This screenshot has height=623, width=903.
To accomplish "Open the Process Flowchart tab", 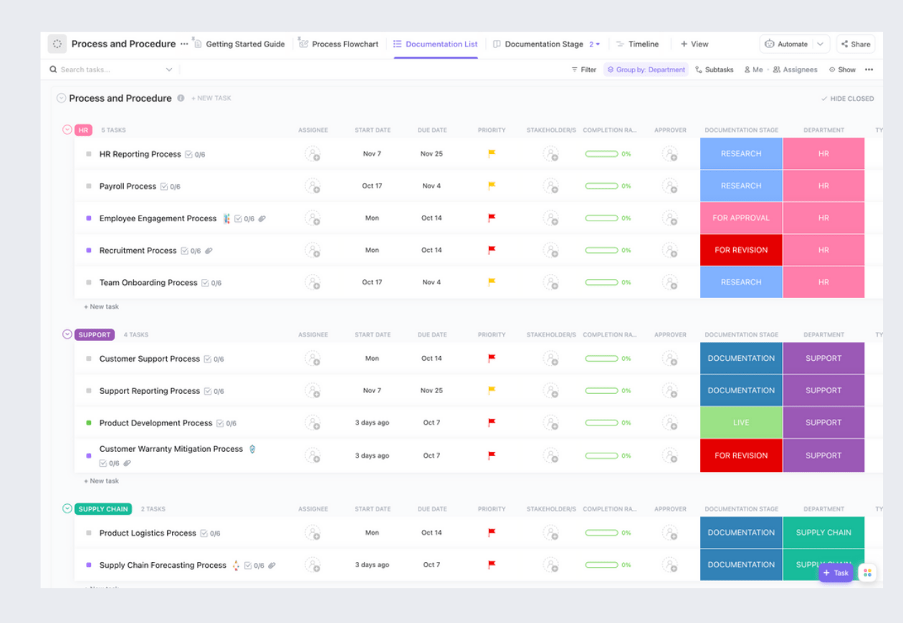I will coord(339,44).
